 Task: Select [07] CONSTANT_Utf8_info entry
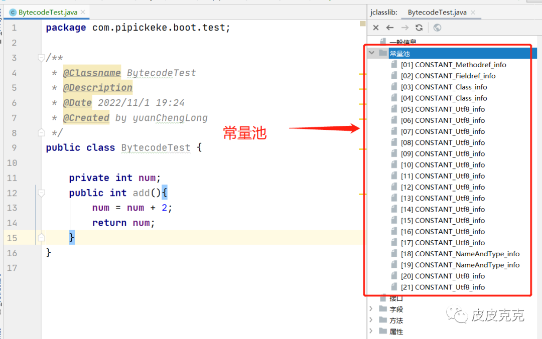pos(443,131)
